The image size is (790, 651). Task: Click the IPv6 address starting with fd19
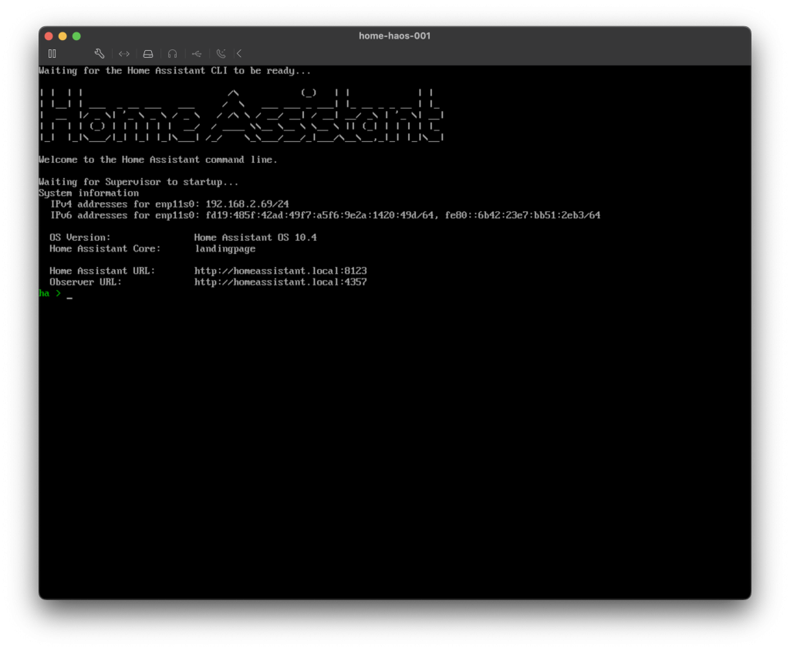(321, 215)
